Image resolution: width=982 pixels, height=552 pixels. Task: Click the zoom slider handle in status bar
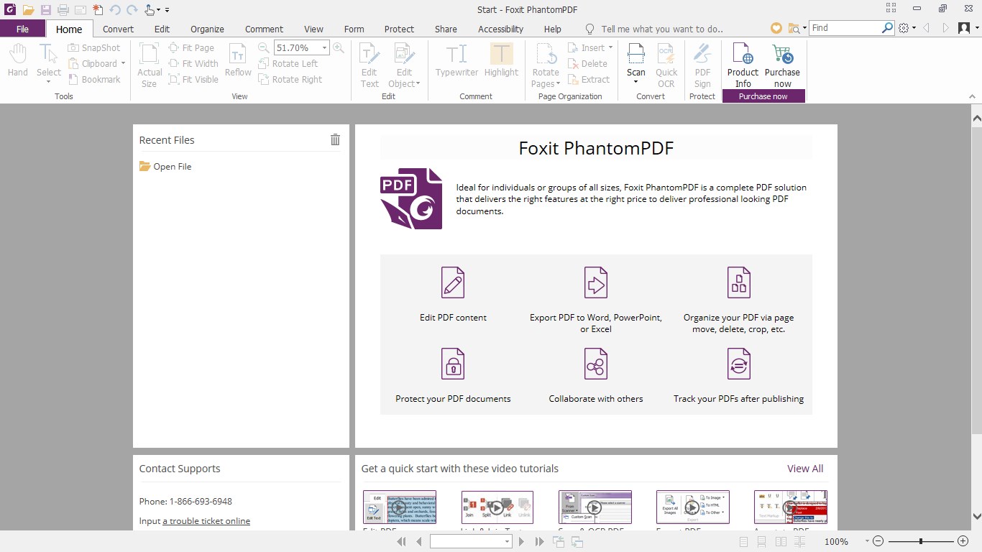[x=921, y=541]
